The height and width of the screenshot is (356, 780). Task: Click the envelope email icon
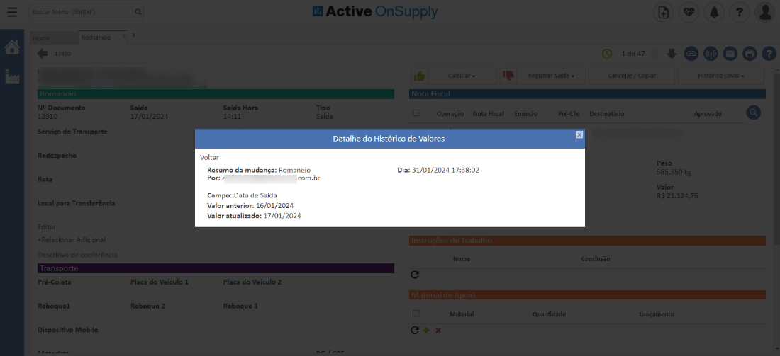pos(730,53)
